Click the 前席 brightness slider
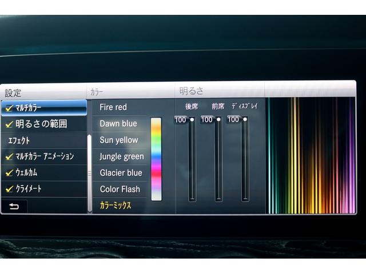The image size is (366, 274). pyautogui.click(x=218, y=159)
